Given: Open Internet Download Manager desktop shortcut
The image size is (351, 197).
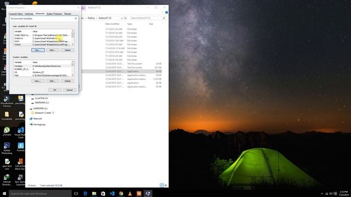Looking at the screenshot, I should [7, 180].
